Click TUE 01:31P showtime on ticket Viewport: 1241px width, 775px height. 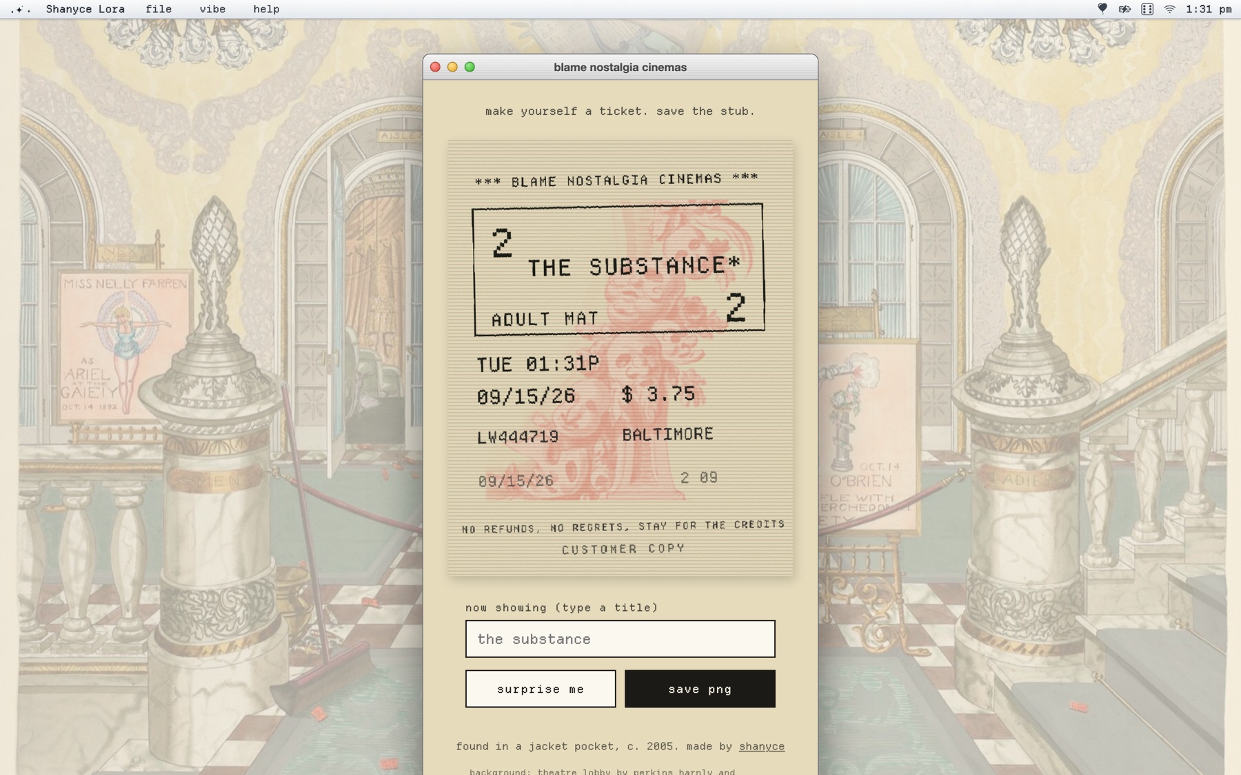tap(538, 363)
